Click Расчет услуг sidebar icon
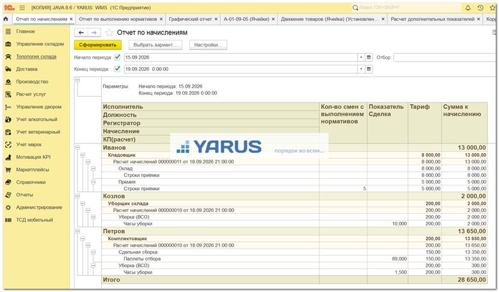This screenshot has width=499, height=292. coord(8,94)
